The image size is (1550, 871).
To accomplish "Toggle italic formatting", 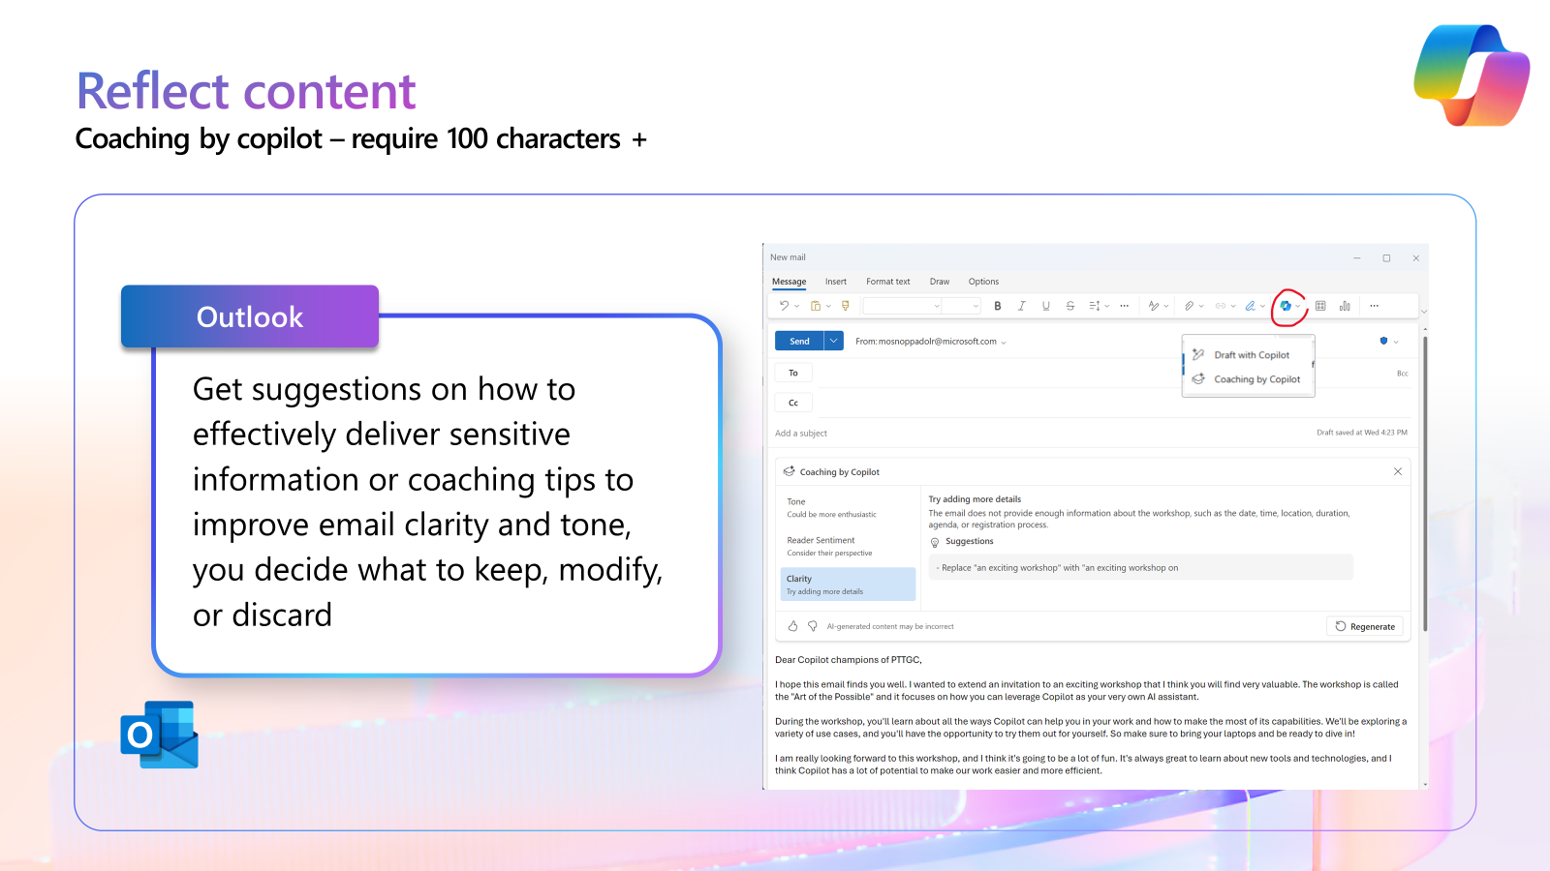I will [1021, 306].
